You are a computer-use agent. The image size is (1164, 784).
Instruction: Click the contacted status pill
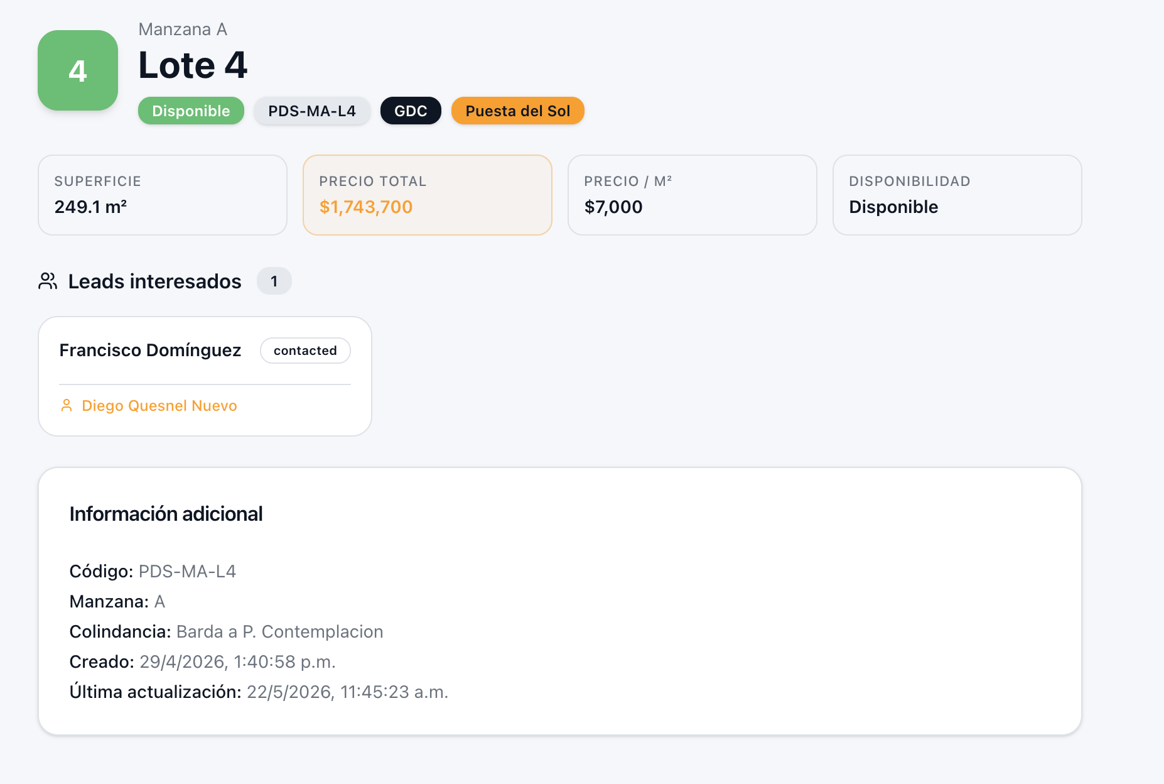(305, 351)
